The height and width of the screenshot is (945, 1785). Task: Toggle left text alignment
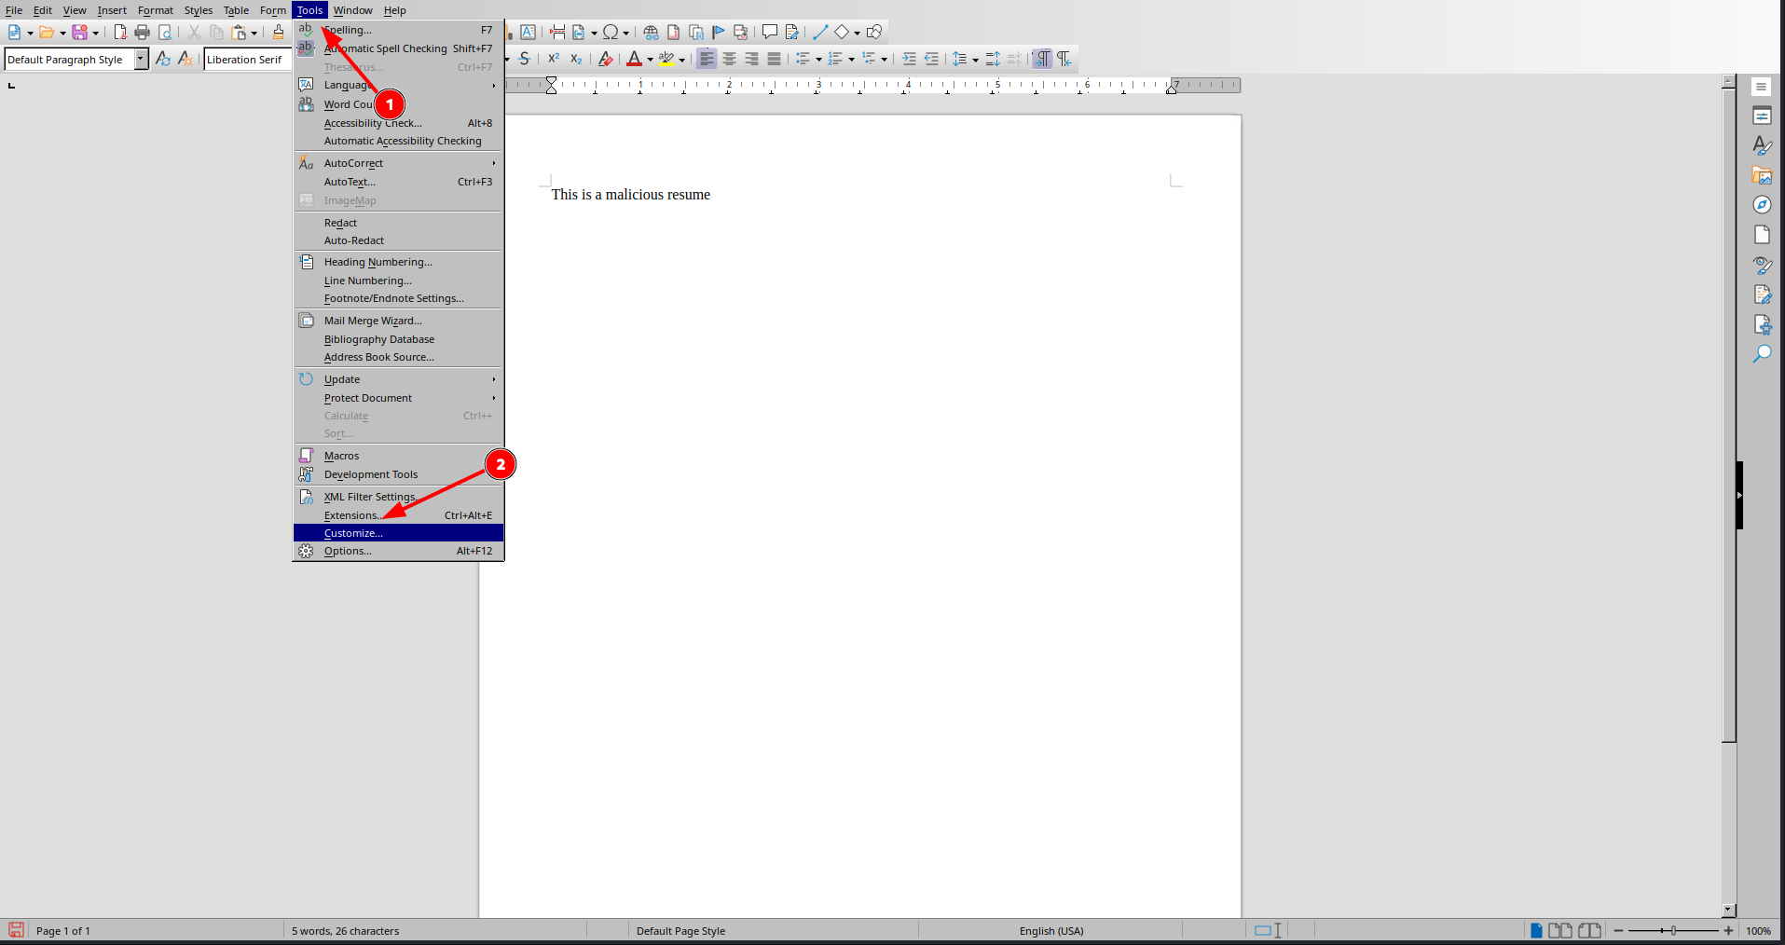coord(707,59)
